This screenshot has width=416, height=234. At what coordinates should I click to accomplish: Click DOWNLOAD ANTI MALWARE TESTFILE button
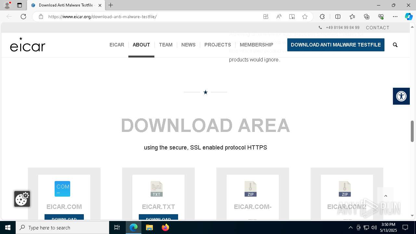(x=336, y=45)
